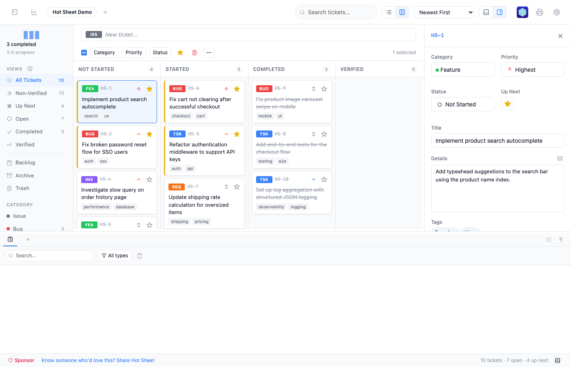Screen dimensions: 571x367
Task: Select Verified view
Action: point(36,144)
